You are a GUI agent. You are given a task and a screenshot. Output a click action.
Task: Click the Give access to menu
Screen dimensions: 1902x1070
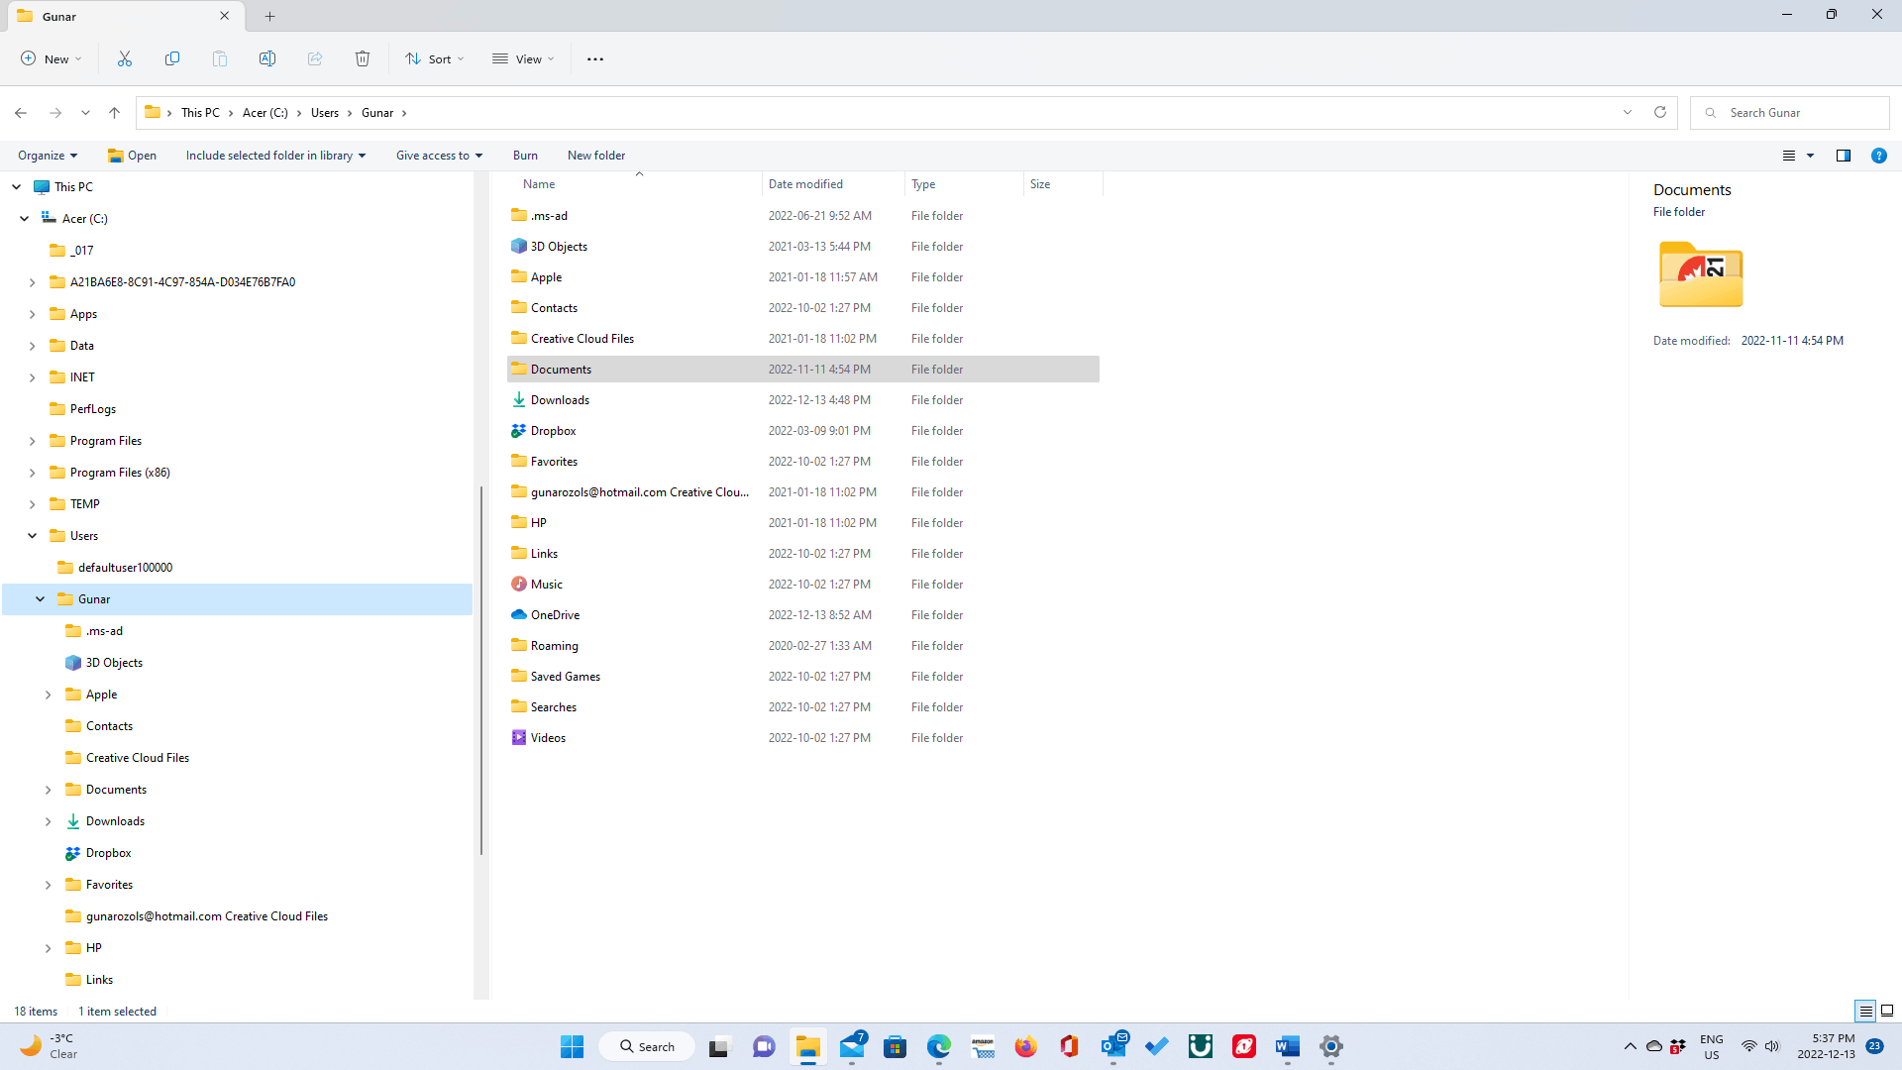(x=439, y=155)
